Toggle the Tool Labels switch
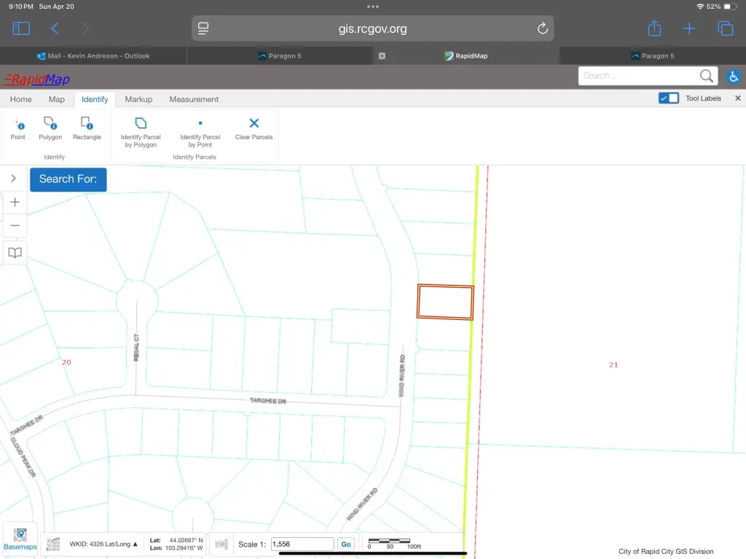The image size is (746, 559). tap(668, 98)
